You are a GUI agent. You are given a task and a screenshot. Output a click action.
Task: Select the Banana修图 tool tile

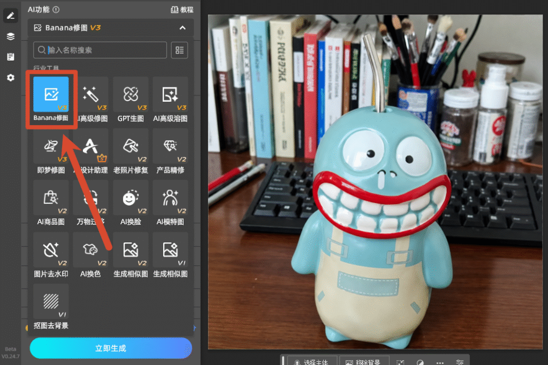tap(51, 100)
